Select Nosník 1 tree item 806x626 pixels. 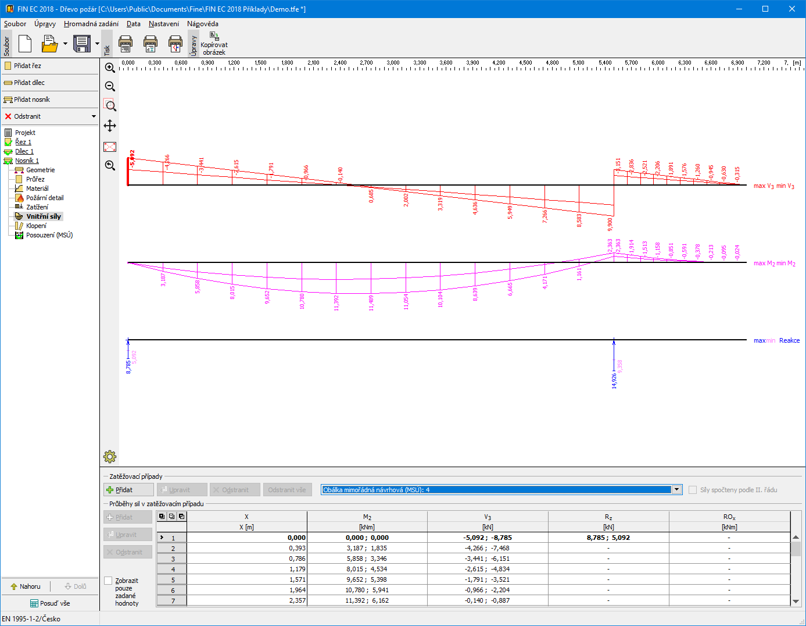tap(27, 161)
